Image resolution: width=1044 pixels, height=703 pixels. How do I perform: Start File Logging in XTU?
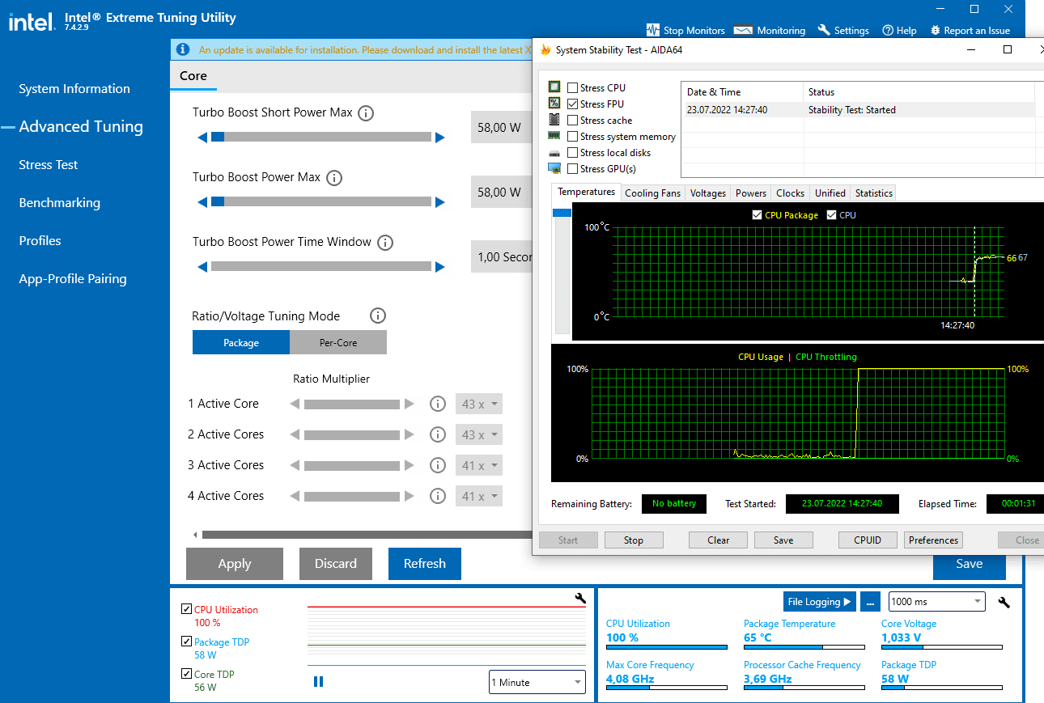820,602
